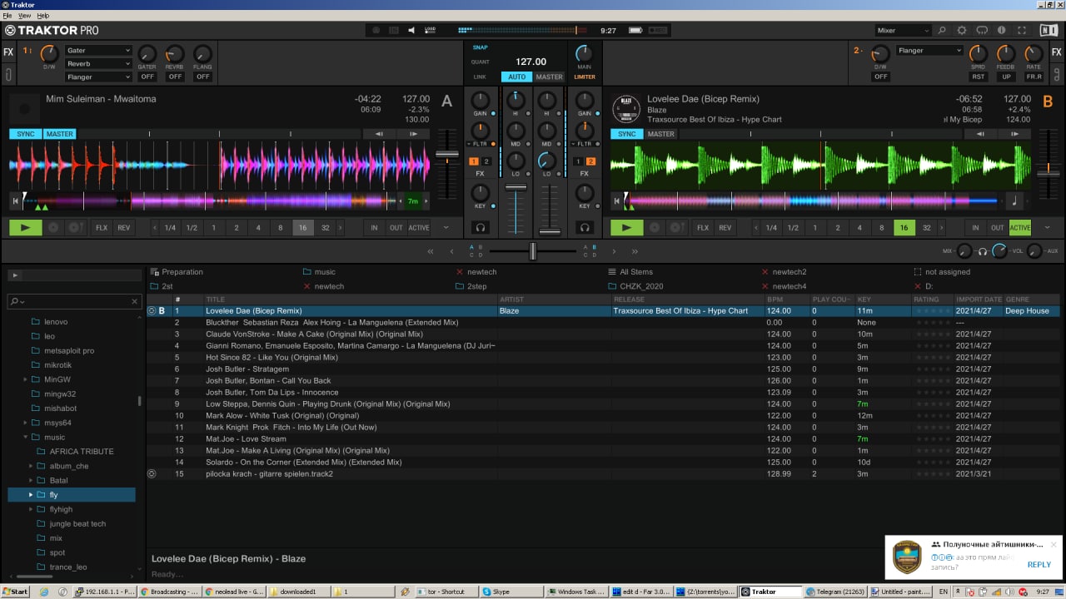This screenshot has width=1066, height=599.
Task: Select the Josh Butler - Stratagem track row
Action: pos(604,369)
